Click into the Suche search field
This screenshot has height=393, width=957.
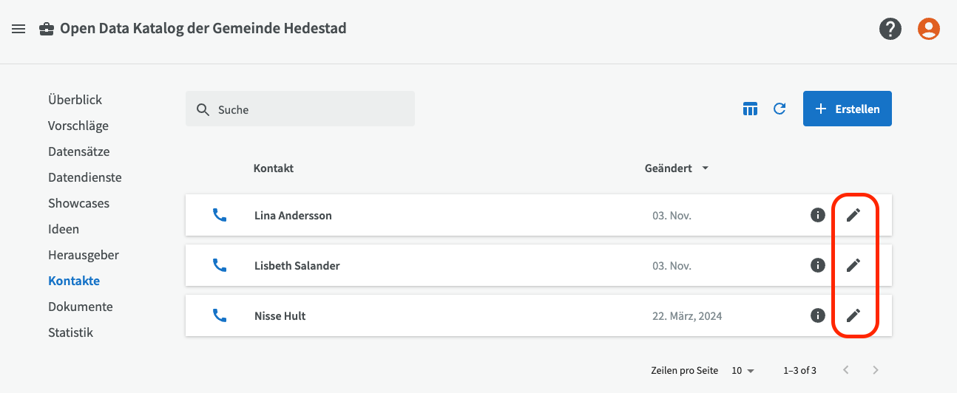coord(311,109)
